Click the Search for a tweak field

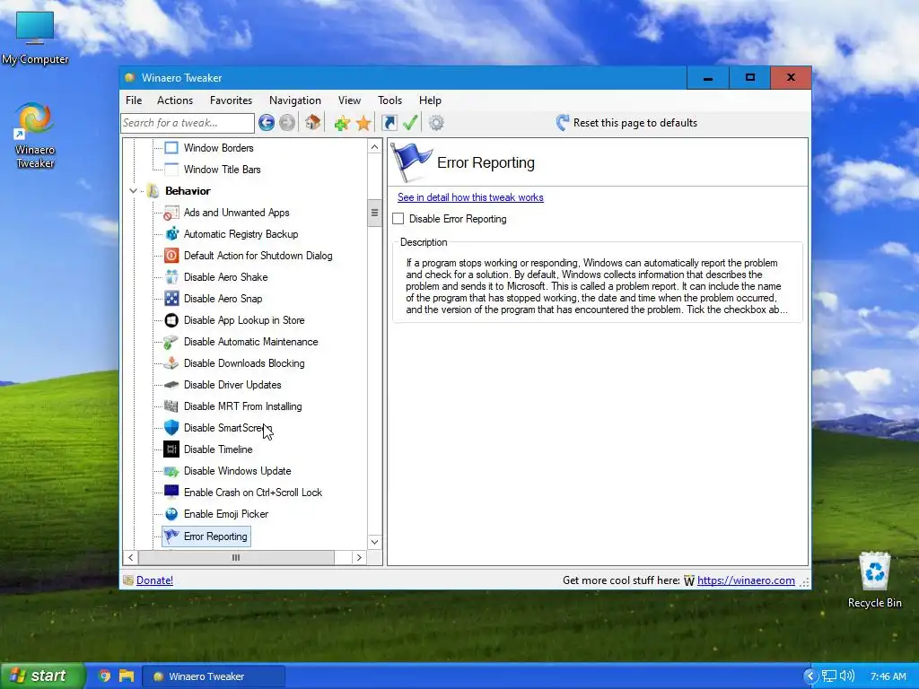click(188, 122)
